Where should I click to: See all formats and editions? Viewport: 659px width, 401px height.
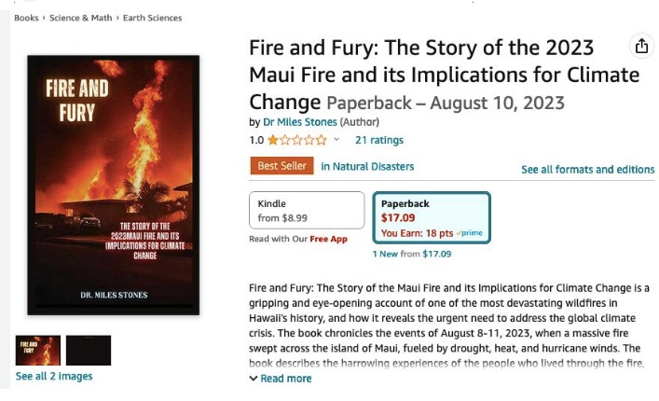587,170
